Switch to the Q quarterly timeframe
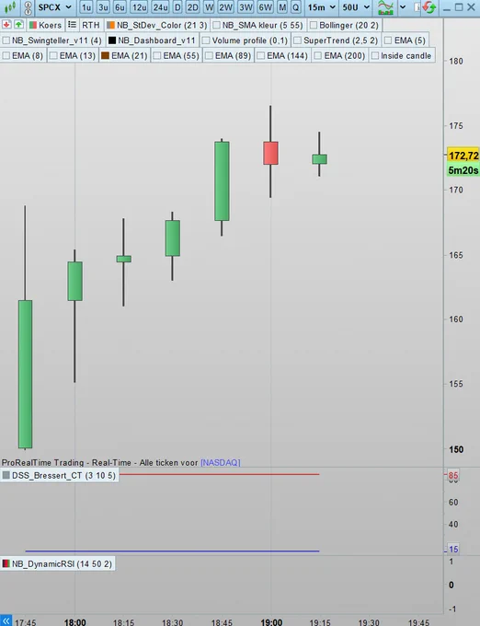Viewport: 480px width, 626px height. (296, 7)
